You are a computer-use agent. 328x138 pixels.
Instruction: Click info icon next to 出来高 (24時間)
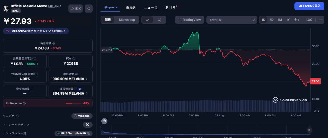[x=35, y=59]
